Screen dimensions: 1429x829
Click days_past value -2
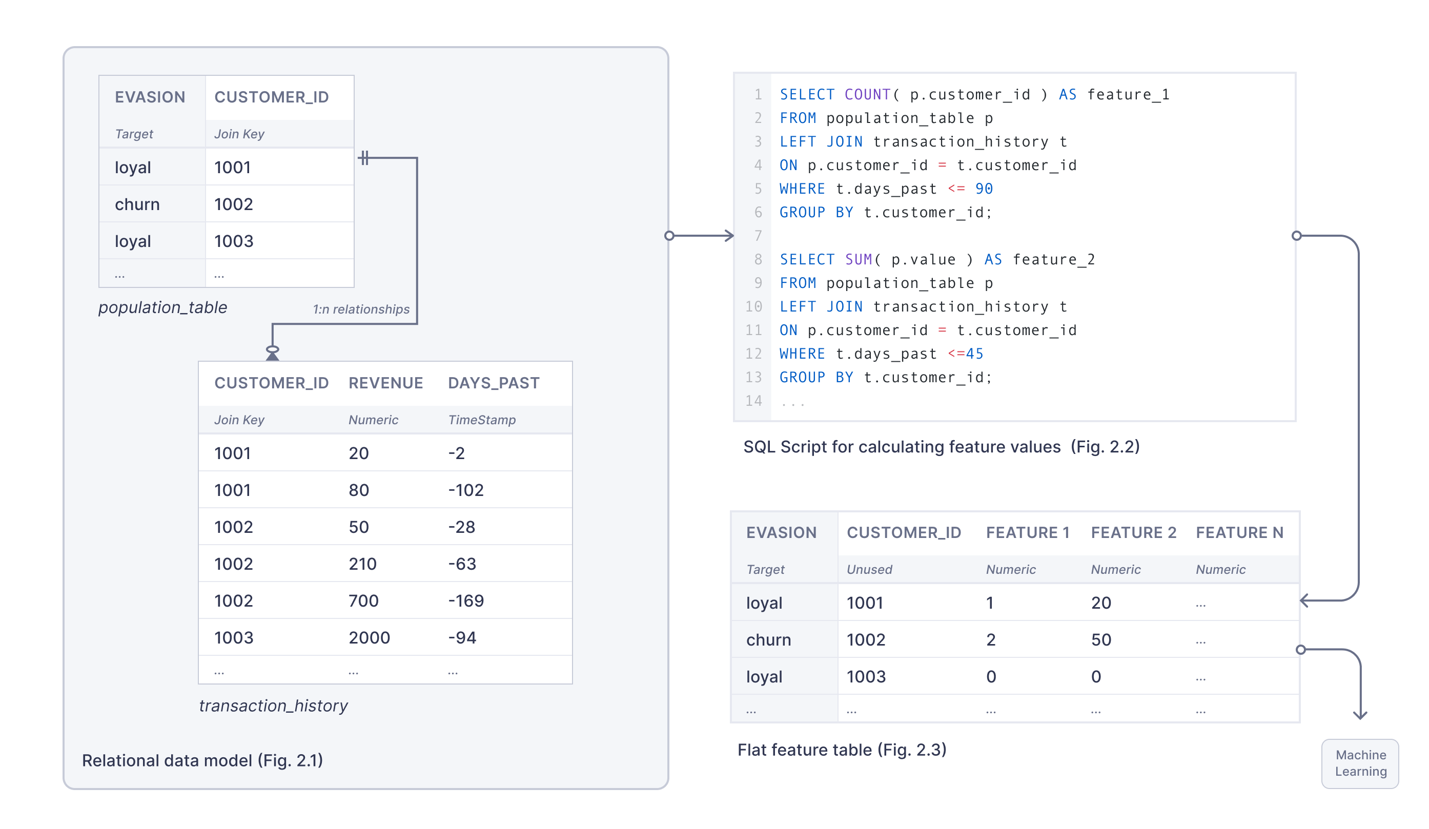pos(456,453)
